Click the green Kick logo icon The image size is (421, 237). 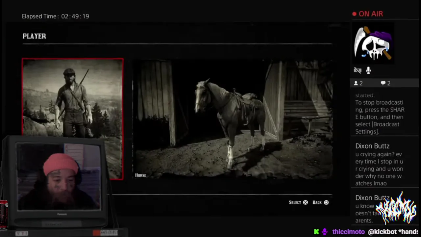click(316, 232)
